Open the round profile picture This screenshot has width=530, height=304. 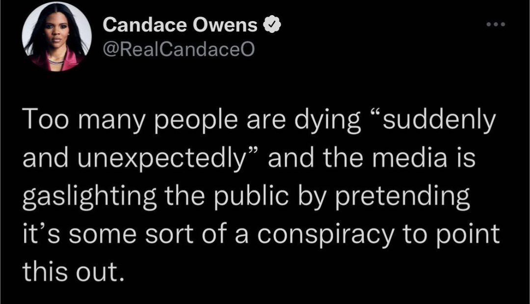(x=56, y=37)
